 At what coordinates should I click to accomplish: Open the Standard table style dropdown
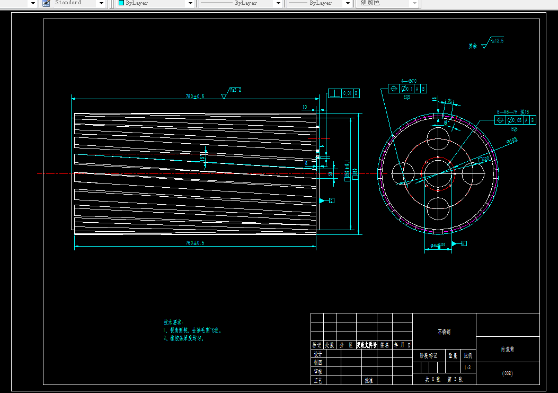click(x=101, y=3)
